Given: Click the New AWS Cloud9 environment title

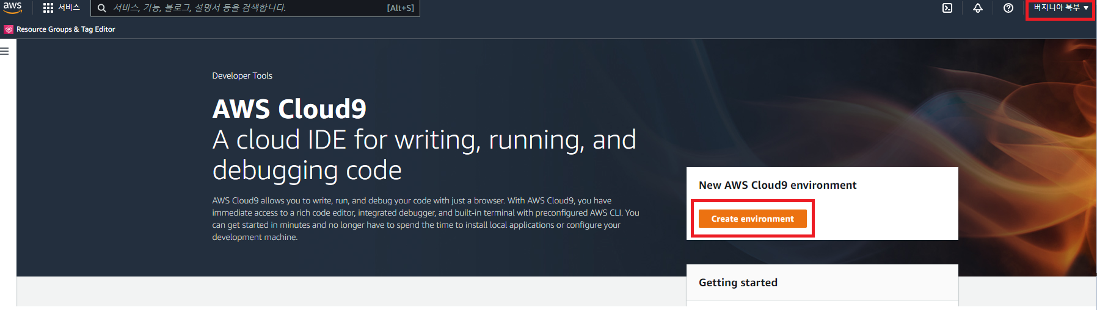Looking at the screenshot, I should coord(778,185).
